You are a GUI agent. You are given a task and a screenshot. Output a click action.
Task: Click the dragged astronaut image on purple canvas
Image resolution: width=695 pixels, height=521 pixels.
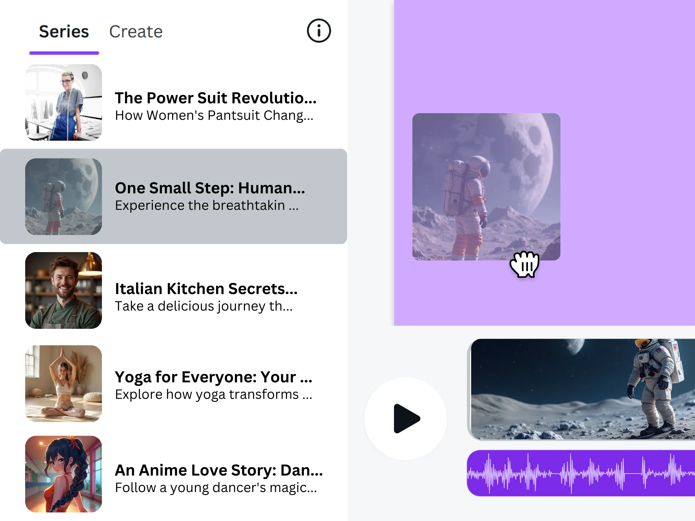coord(486,186)
